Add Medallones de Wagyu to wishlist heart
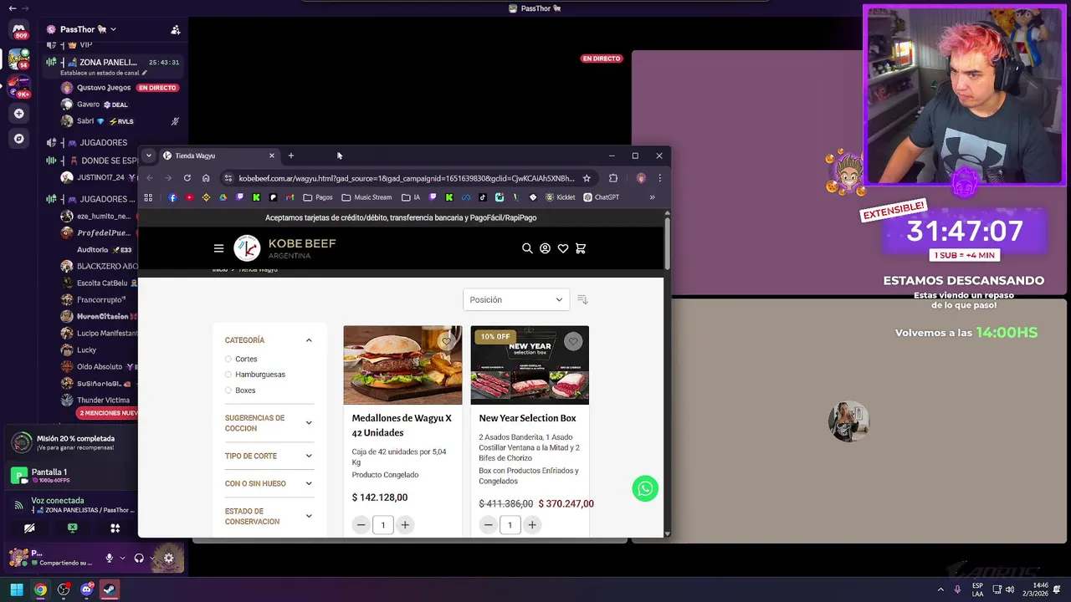The height and width of the screenshot is (602, 1071). 446,341
